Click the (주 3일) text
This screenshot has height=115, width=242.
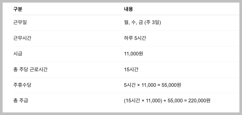click(152, 23)
